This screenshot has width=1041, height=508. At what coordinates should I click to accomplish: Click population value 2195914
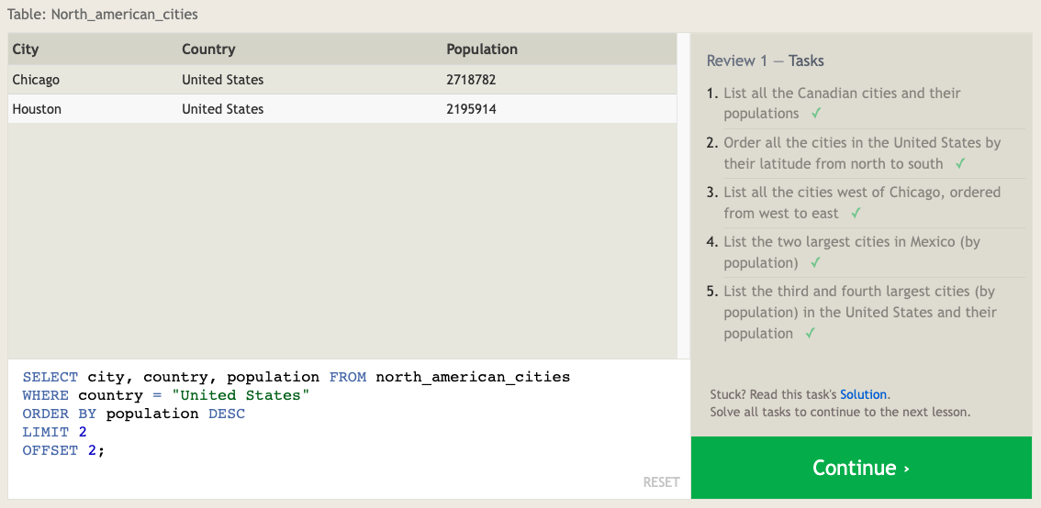(471, 109)
